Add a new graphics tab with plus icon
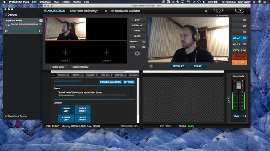Viewport: 270px width, 151px height. point(54,75)
